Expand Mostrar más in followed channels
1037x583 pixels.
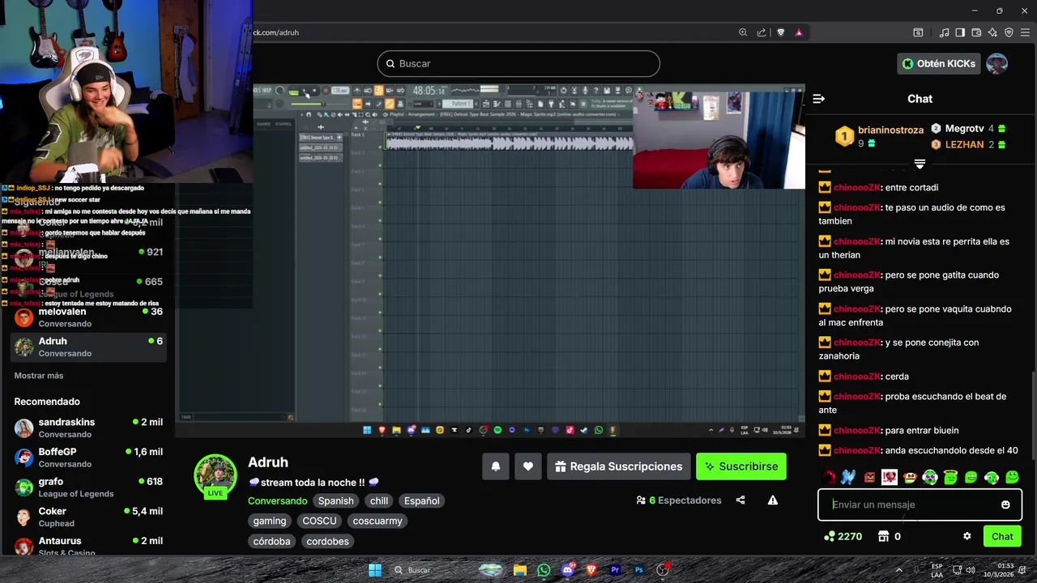[x=39, y=376]
